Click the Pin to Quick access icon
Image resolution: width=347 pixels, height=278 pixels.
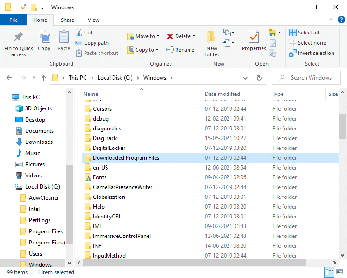(19, 37)
